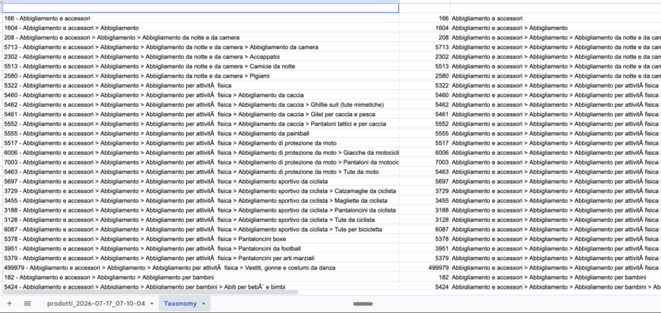This screenshot has width=661, height=313.
Task: Select row ending 'Abbigliamento da camera' with 5713
Action: pos(200,47)
